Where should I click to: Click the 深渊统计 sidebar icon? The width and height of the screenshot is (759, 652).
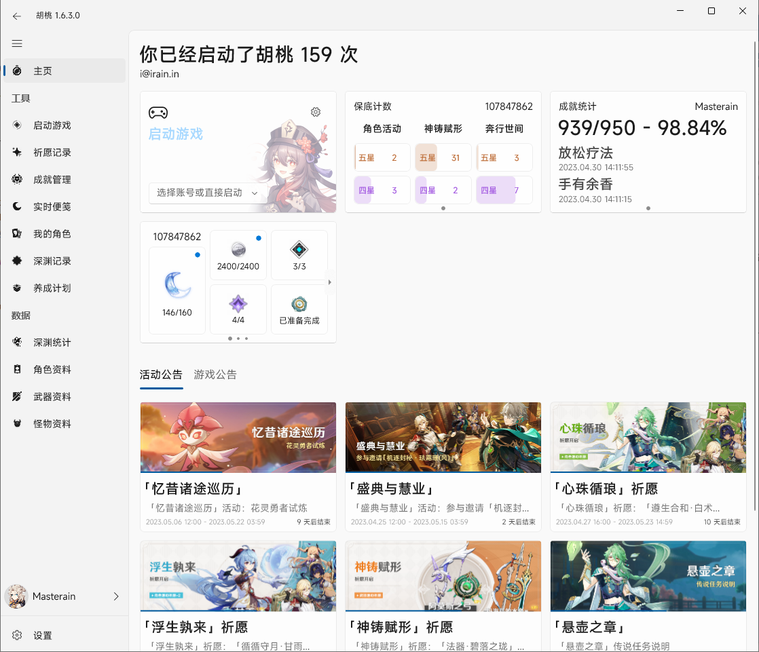pyautogui.click(x=17, y=342)
